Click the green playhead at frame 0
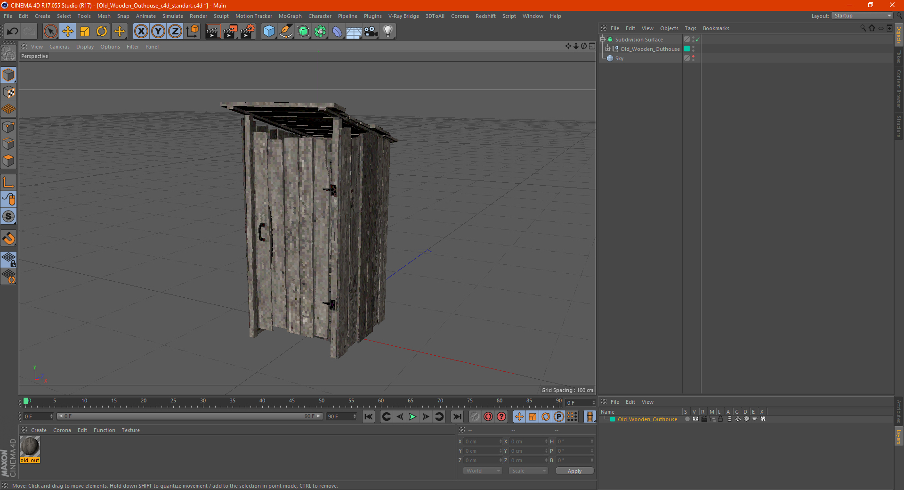Image resolution: width=904 pixels, height=490 pixels. click(25, 401)
